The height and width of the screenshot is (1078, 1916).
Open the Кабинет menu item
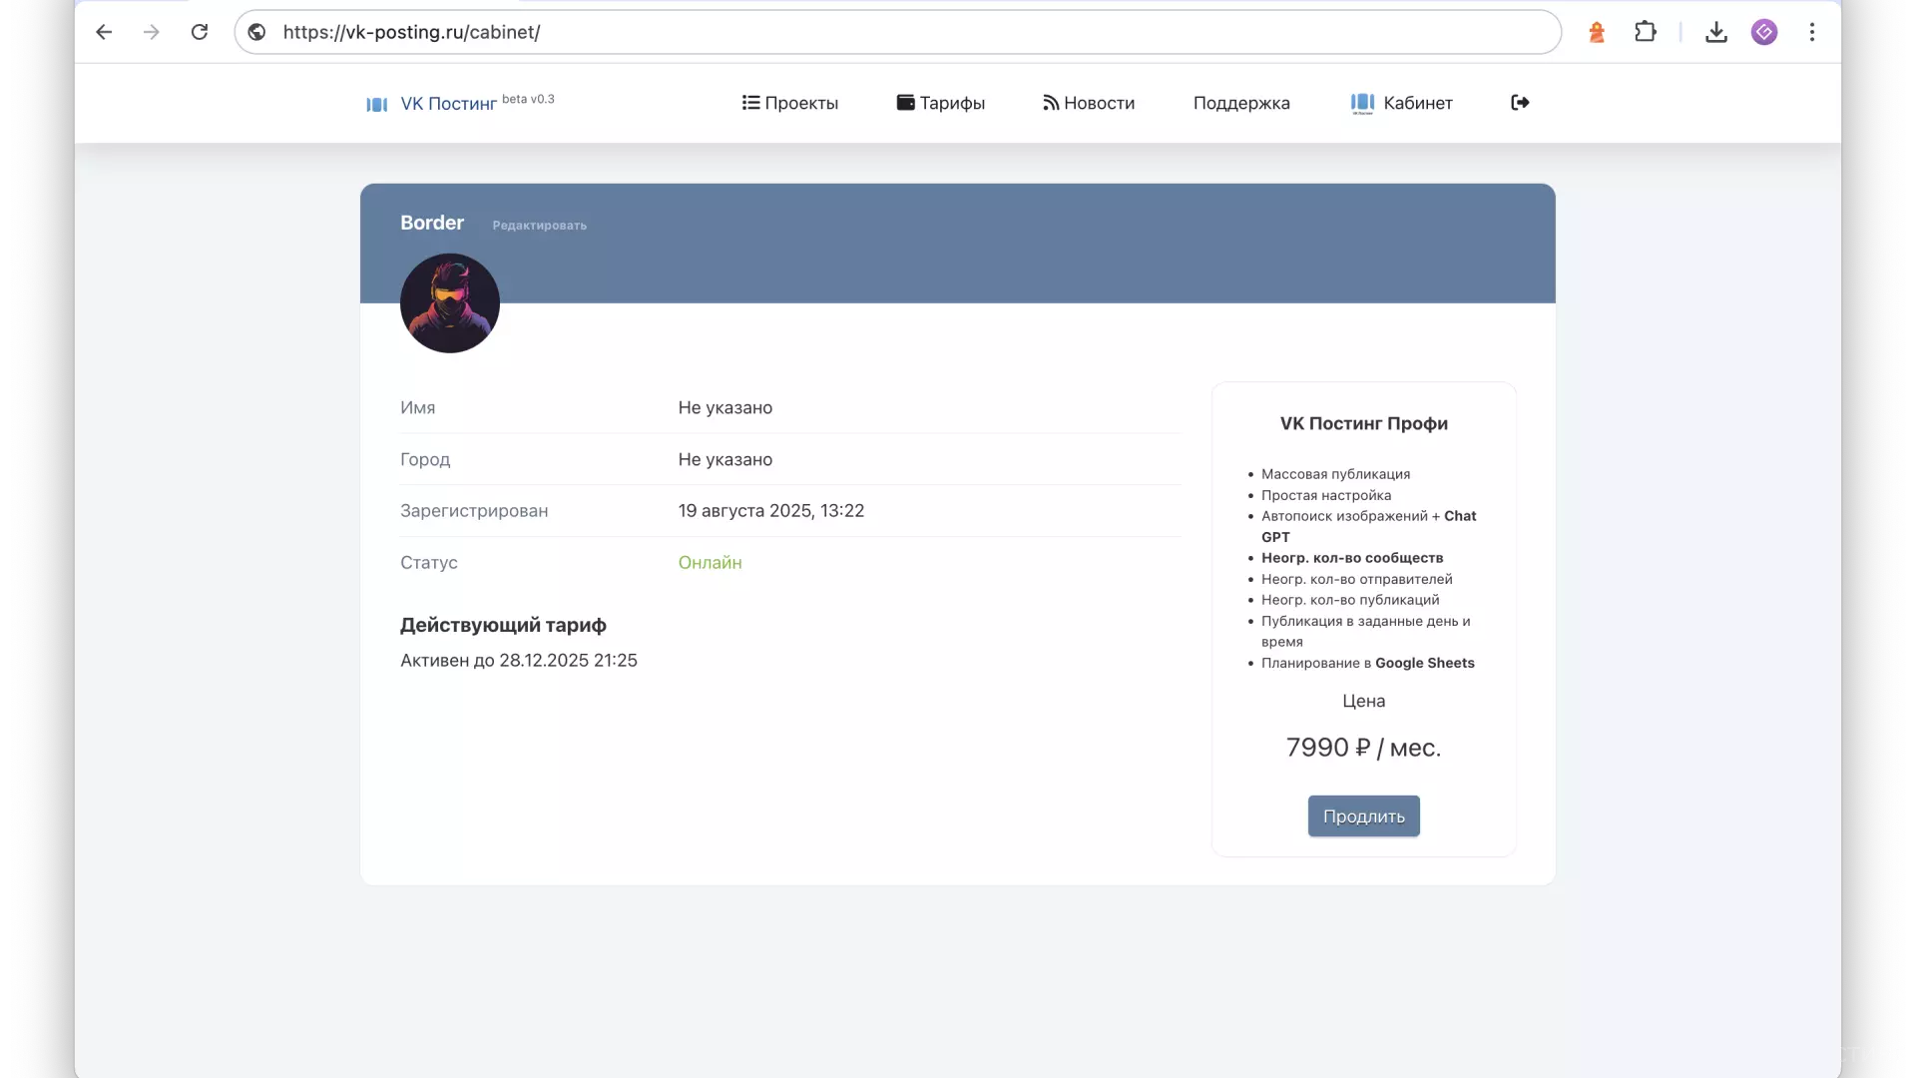click(x=1402, y=103)
